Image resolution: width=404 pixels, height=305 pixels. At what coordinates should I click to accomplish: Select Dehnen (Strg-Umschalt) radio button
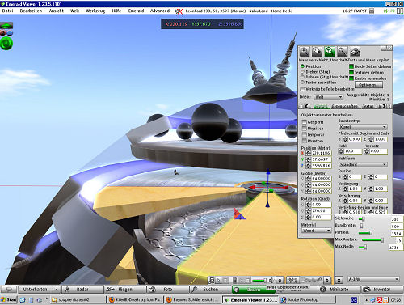click(302, 77)
